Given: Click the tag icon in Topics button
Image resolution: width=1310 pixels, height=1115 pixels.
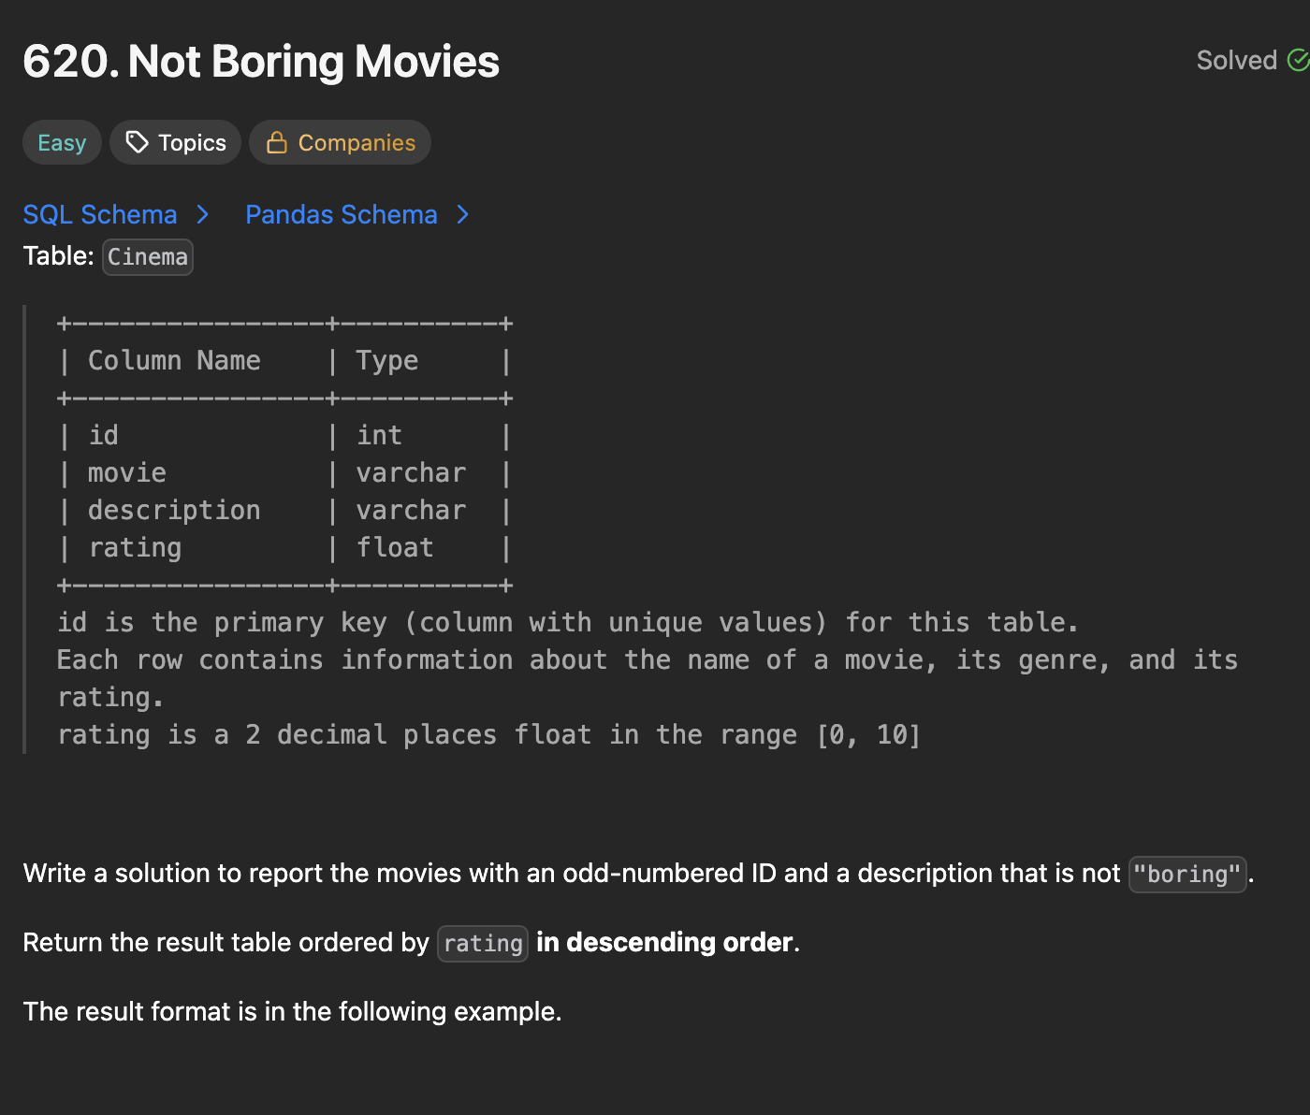Looking at the screenshot, I should point(138,142).
